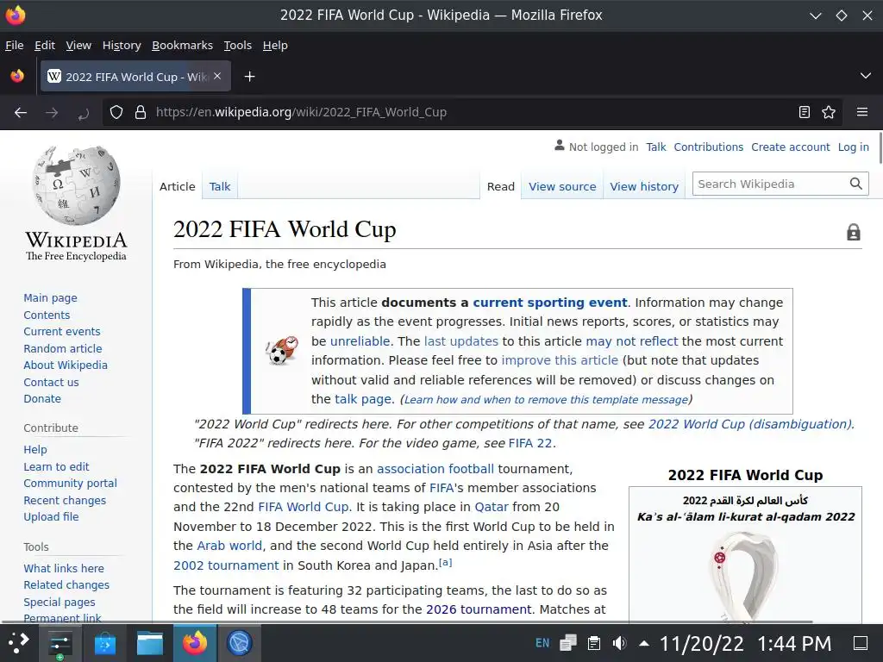Screen dimensions: 883x662
Task: Click the Firefox View icon beside tabs
Action: (17, 76)
